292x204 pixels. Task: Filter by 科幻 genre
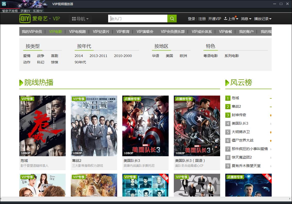[x=41, y=62]
